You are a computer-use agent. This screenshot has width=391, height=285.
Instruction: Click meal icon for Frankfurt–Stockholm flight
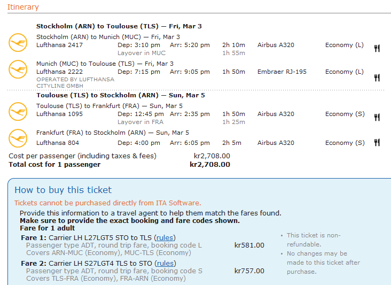coord(377,142)
